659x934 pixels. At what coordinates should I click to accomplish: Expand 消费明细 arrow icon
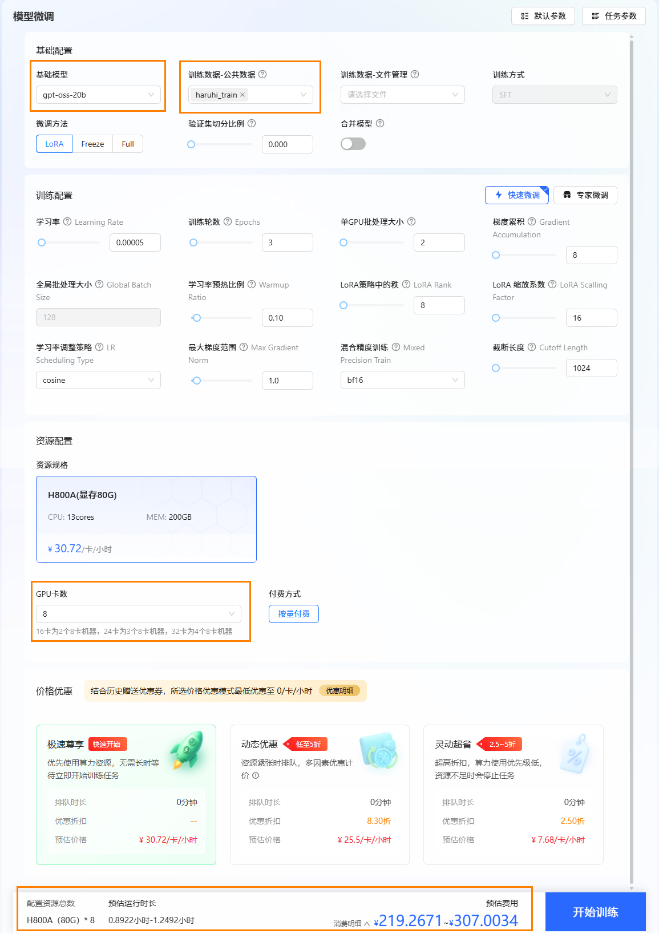tap(367, 923)
